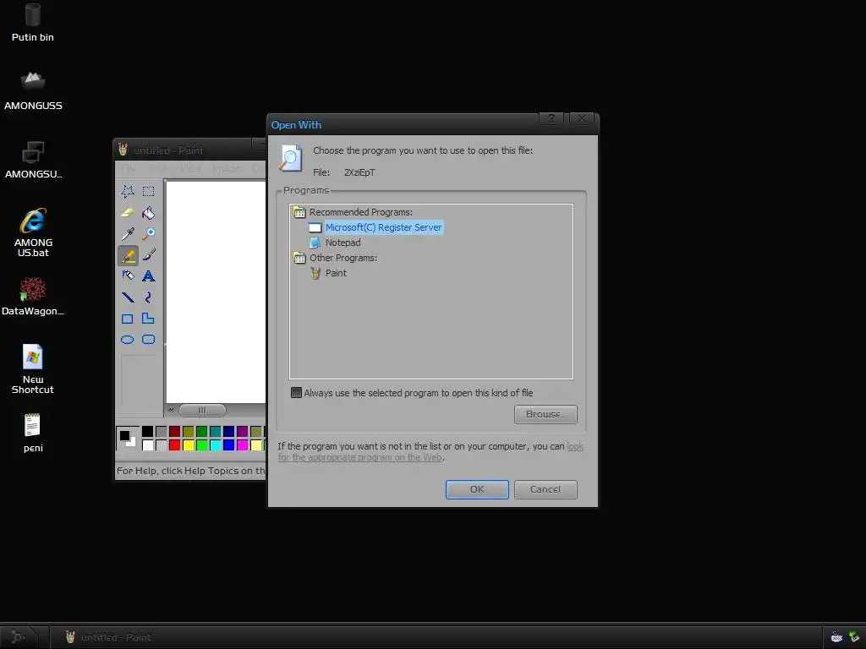This screenshot has width=866, height=649.
Task: Enable Always use the selected program checkbox
Action: tap(297, 392)
